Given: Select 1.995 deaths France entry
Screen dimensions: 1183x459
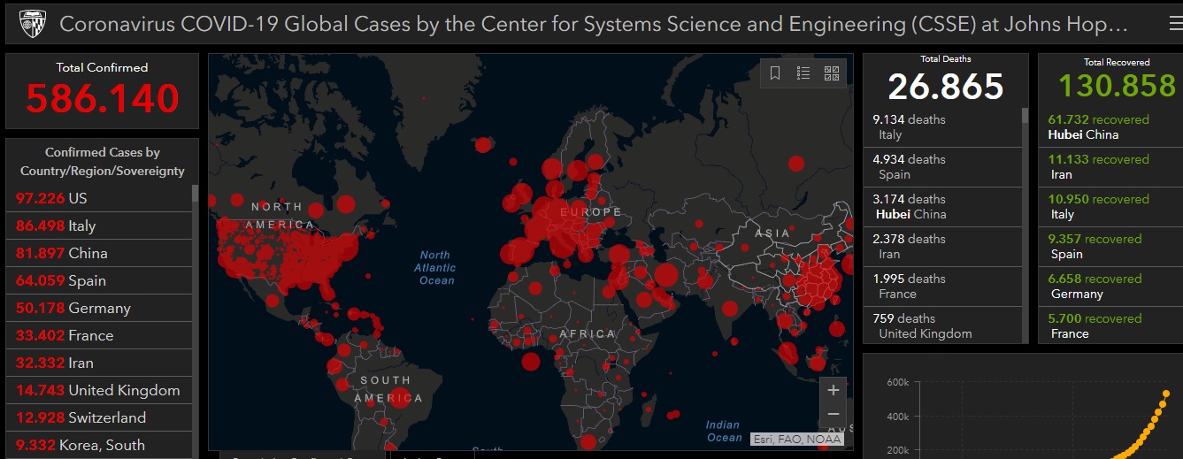Looking at the screenshot, I should pyautogui.click(x=942, y=287).
